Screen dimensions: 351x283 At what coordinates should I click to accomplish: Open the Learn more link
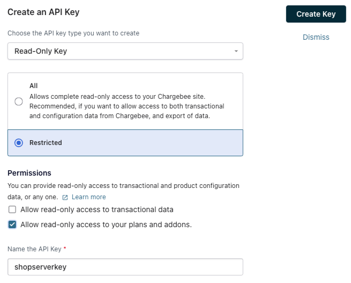tap(88, 197)
